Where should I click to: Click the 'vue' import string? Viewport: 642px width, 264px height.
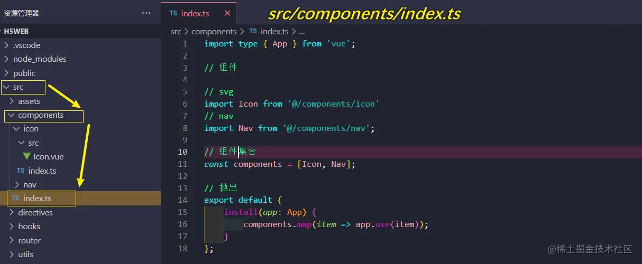click(338, 44)
